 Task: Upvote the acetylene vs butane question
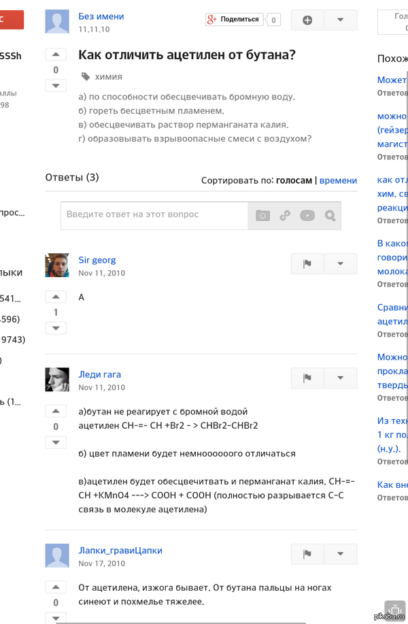(x=56, y=54)
